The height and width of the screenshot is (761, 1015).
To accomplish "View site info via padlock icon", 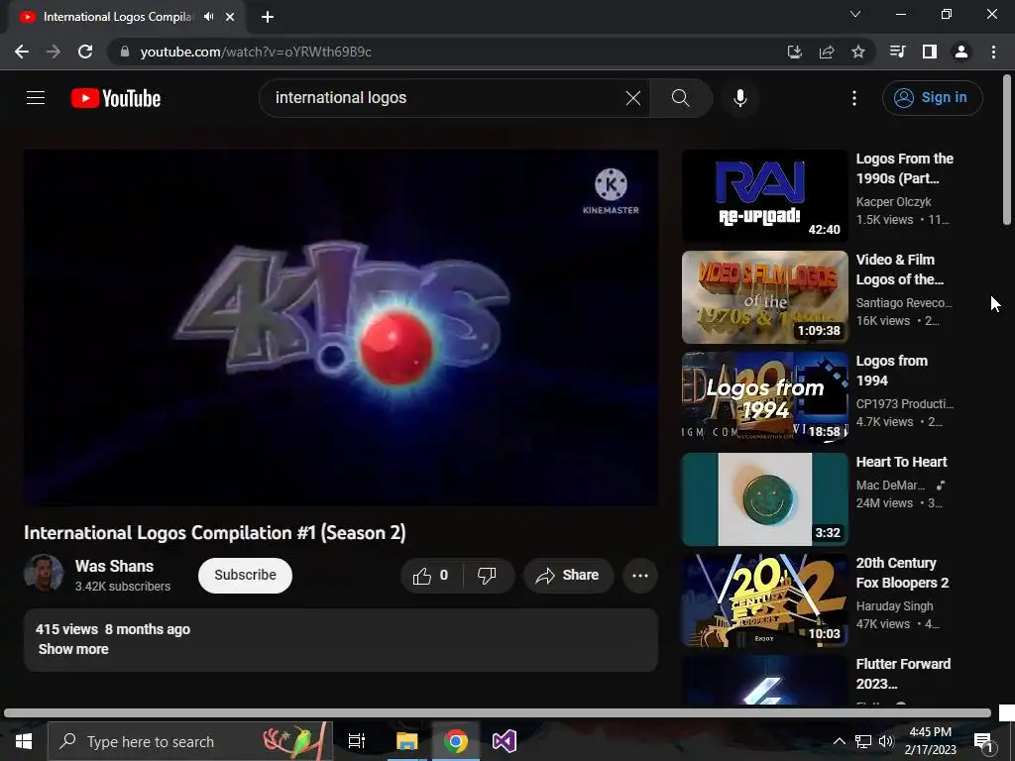I will point(125,52).
